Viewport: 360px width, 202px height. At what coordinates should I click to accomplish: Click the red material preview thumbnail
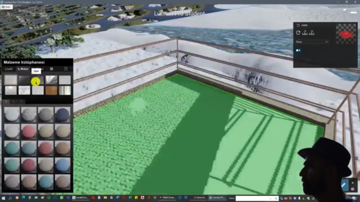pos(346,34)
